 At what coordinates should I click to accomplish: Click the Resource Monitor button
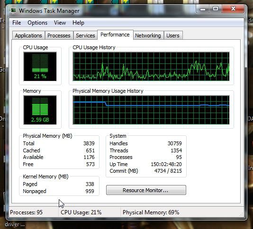(x=146, y=190)
